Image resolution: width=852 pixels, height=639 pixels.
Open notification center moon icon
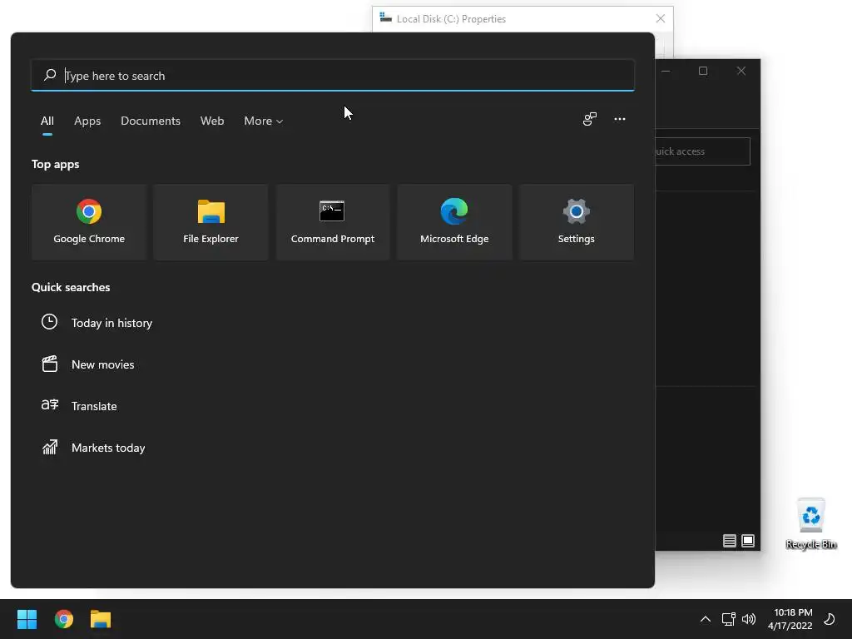click(x=830, y=619)
